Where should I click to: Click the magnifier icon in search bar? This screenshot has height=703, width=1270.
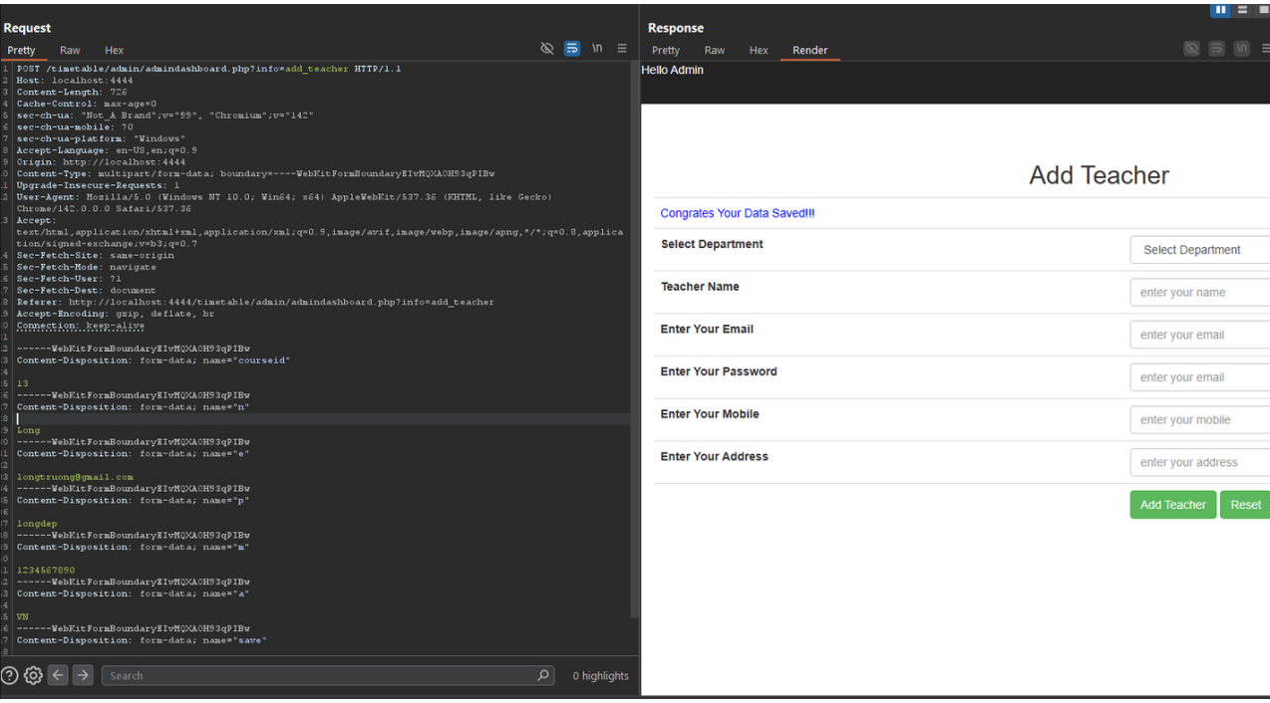543,675
